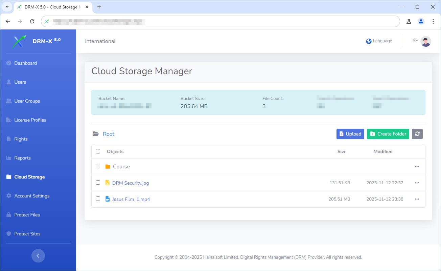Click the Create Folder button

click(x=388, y=134)
